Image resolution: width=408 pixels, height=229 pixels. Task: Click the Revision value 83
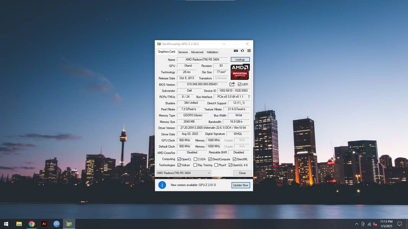tap(221, 66)
